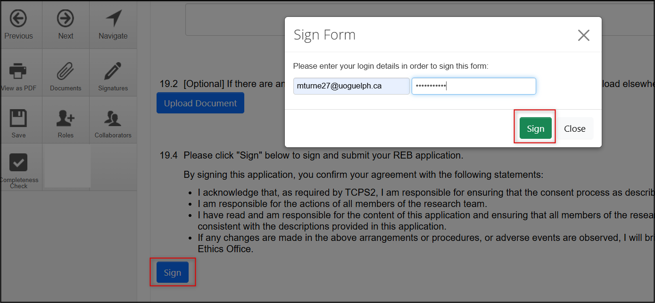The height and width of the screenshot is (303, 655).
Task: Save the form with the floppy icon
Action: tap(18, 119)
